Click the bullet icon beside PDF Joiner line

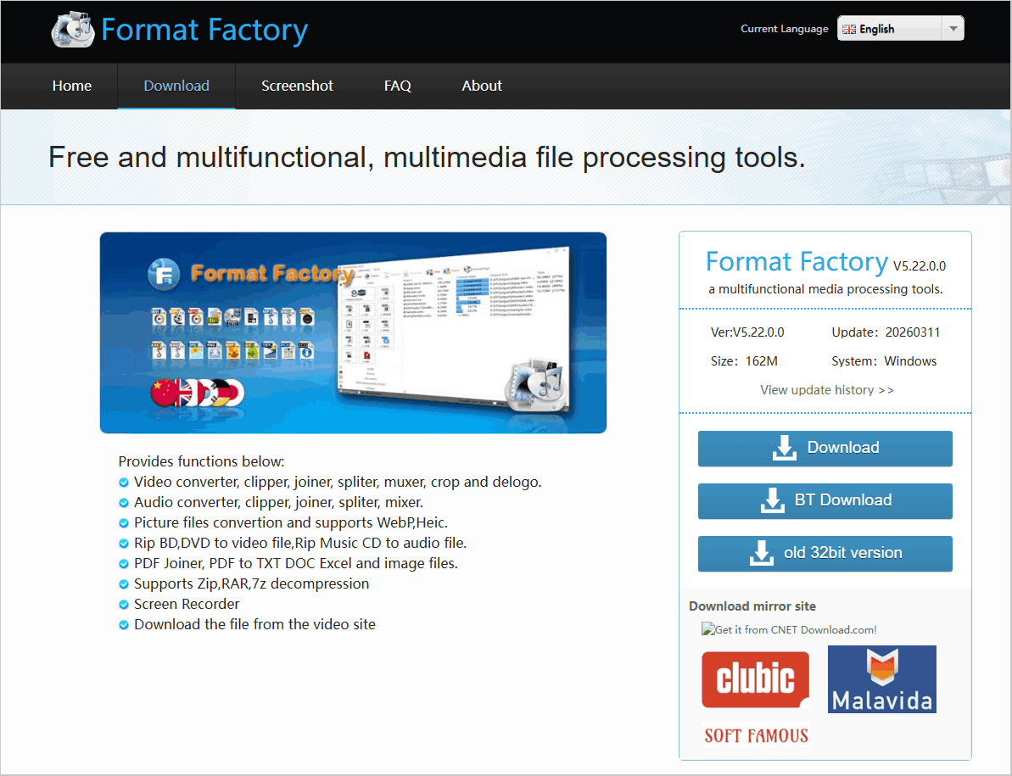pyautogui.click(x=124, y=564)
